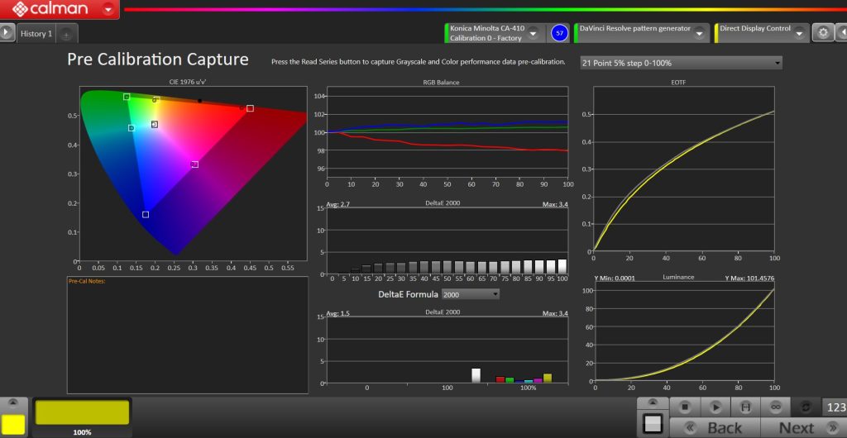Add a new history tab

(x=67, y=34)
